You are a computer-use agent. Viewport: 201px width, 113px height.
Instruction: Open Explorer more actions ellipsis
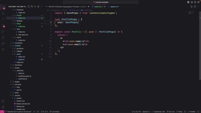42,7
